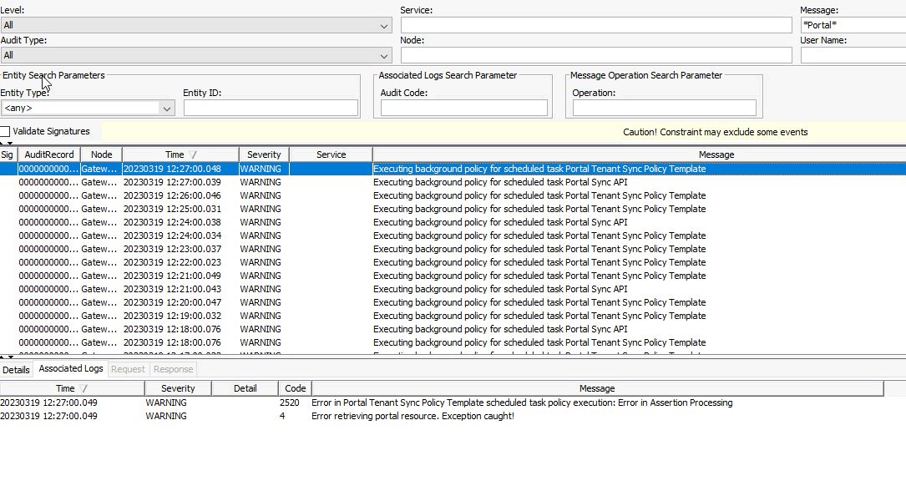Click the AuditRecord column header

49,154
